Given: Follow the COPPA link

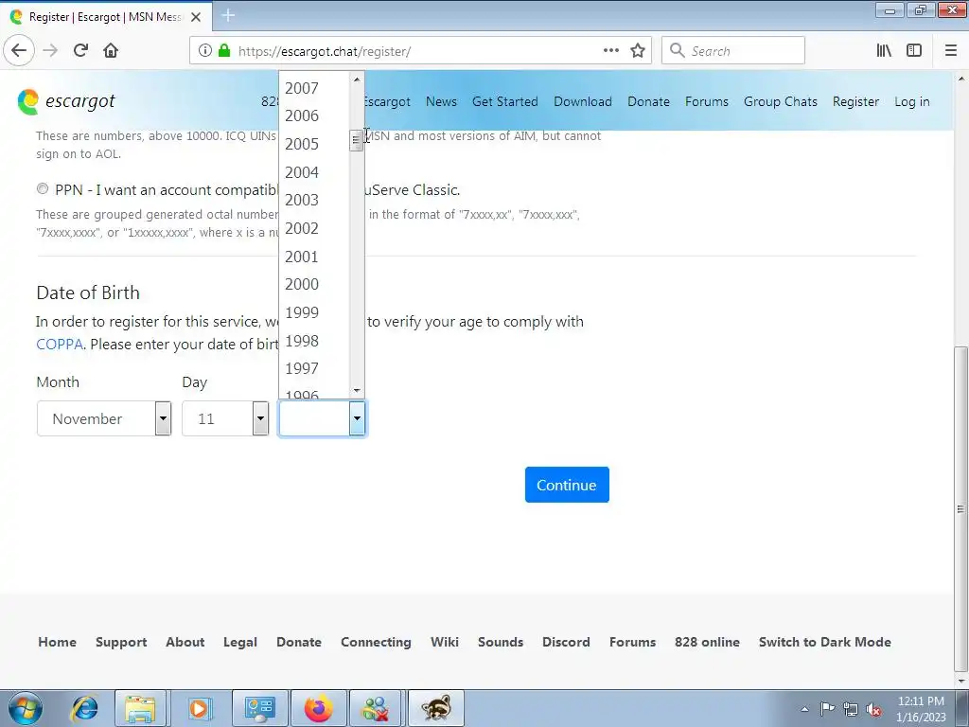Looking at the screenshot, I should tap(60, 345).
